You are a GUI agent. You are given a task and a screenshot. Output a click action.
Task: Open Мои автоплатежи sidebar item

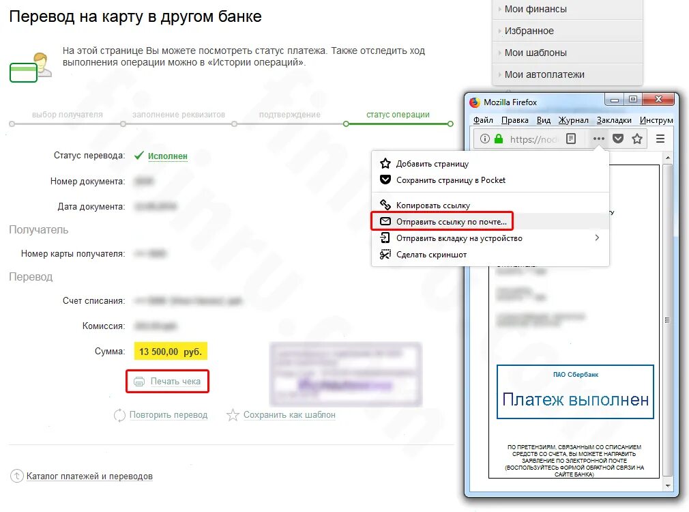(x=568, y=75)
